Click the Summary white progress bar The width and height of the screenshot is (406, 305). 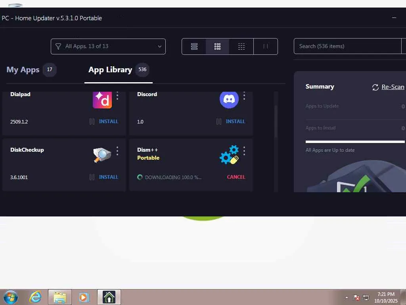click(355, 142)
